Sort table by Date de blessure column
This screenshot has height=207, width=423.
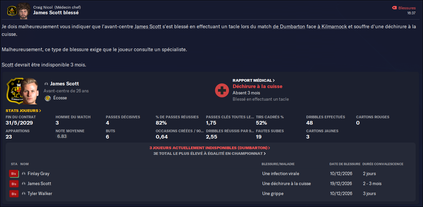coord(345,164)
